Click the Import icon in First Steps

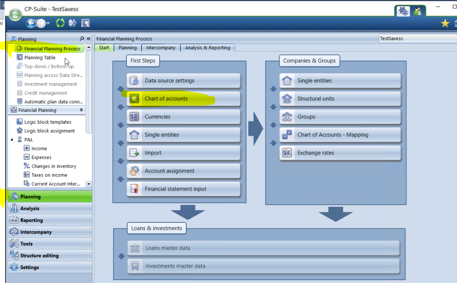pos(134,153)
